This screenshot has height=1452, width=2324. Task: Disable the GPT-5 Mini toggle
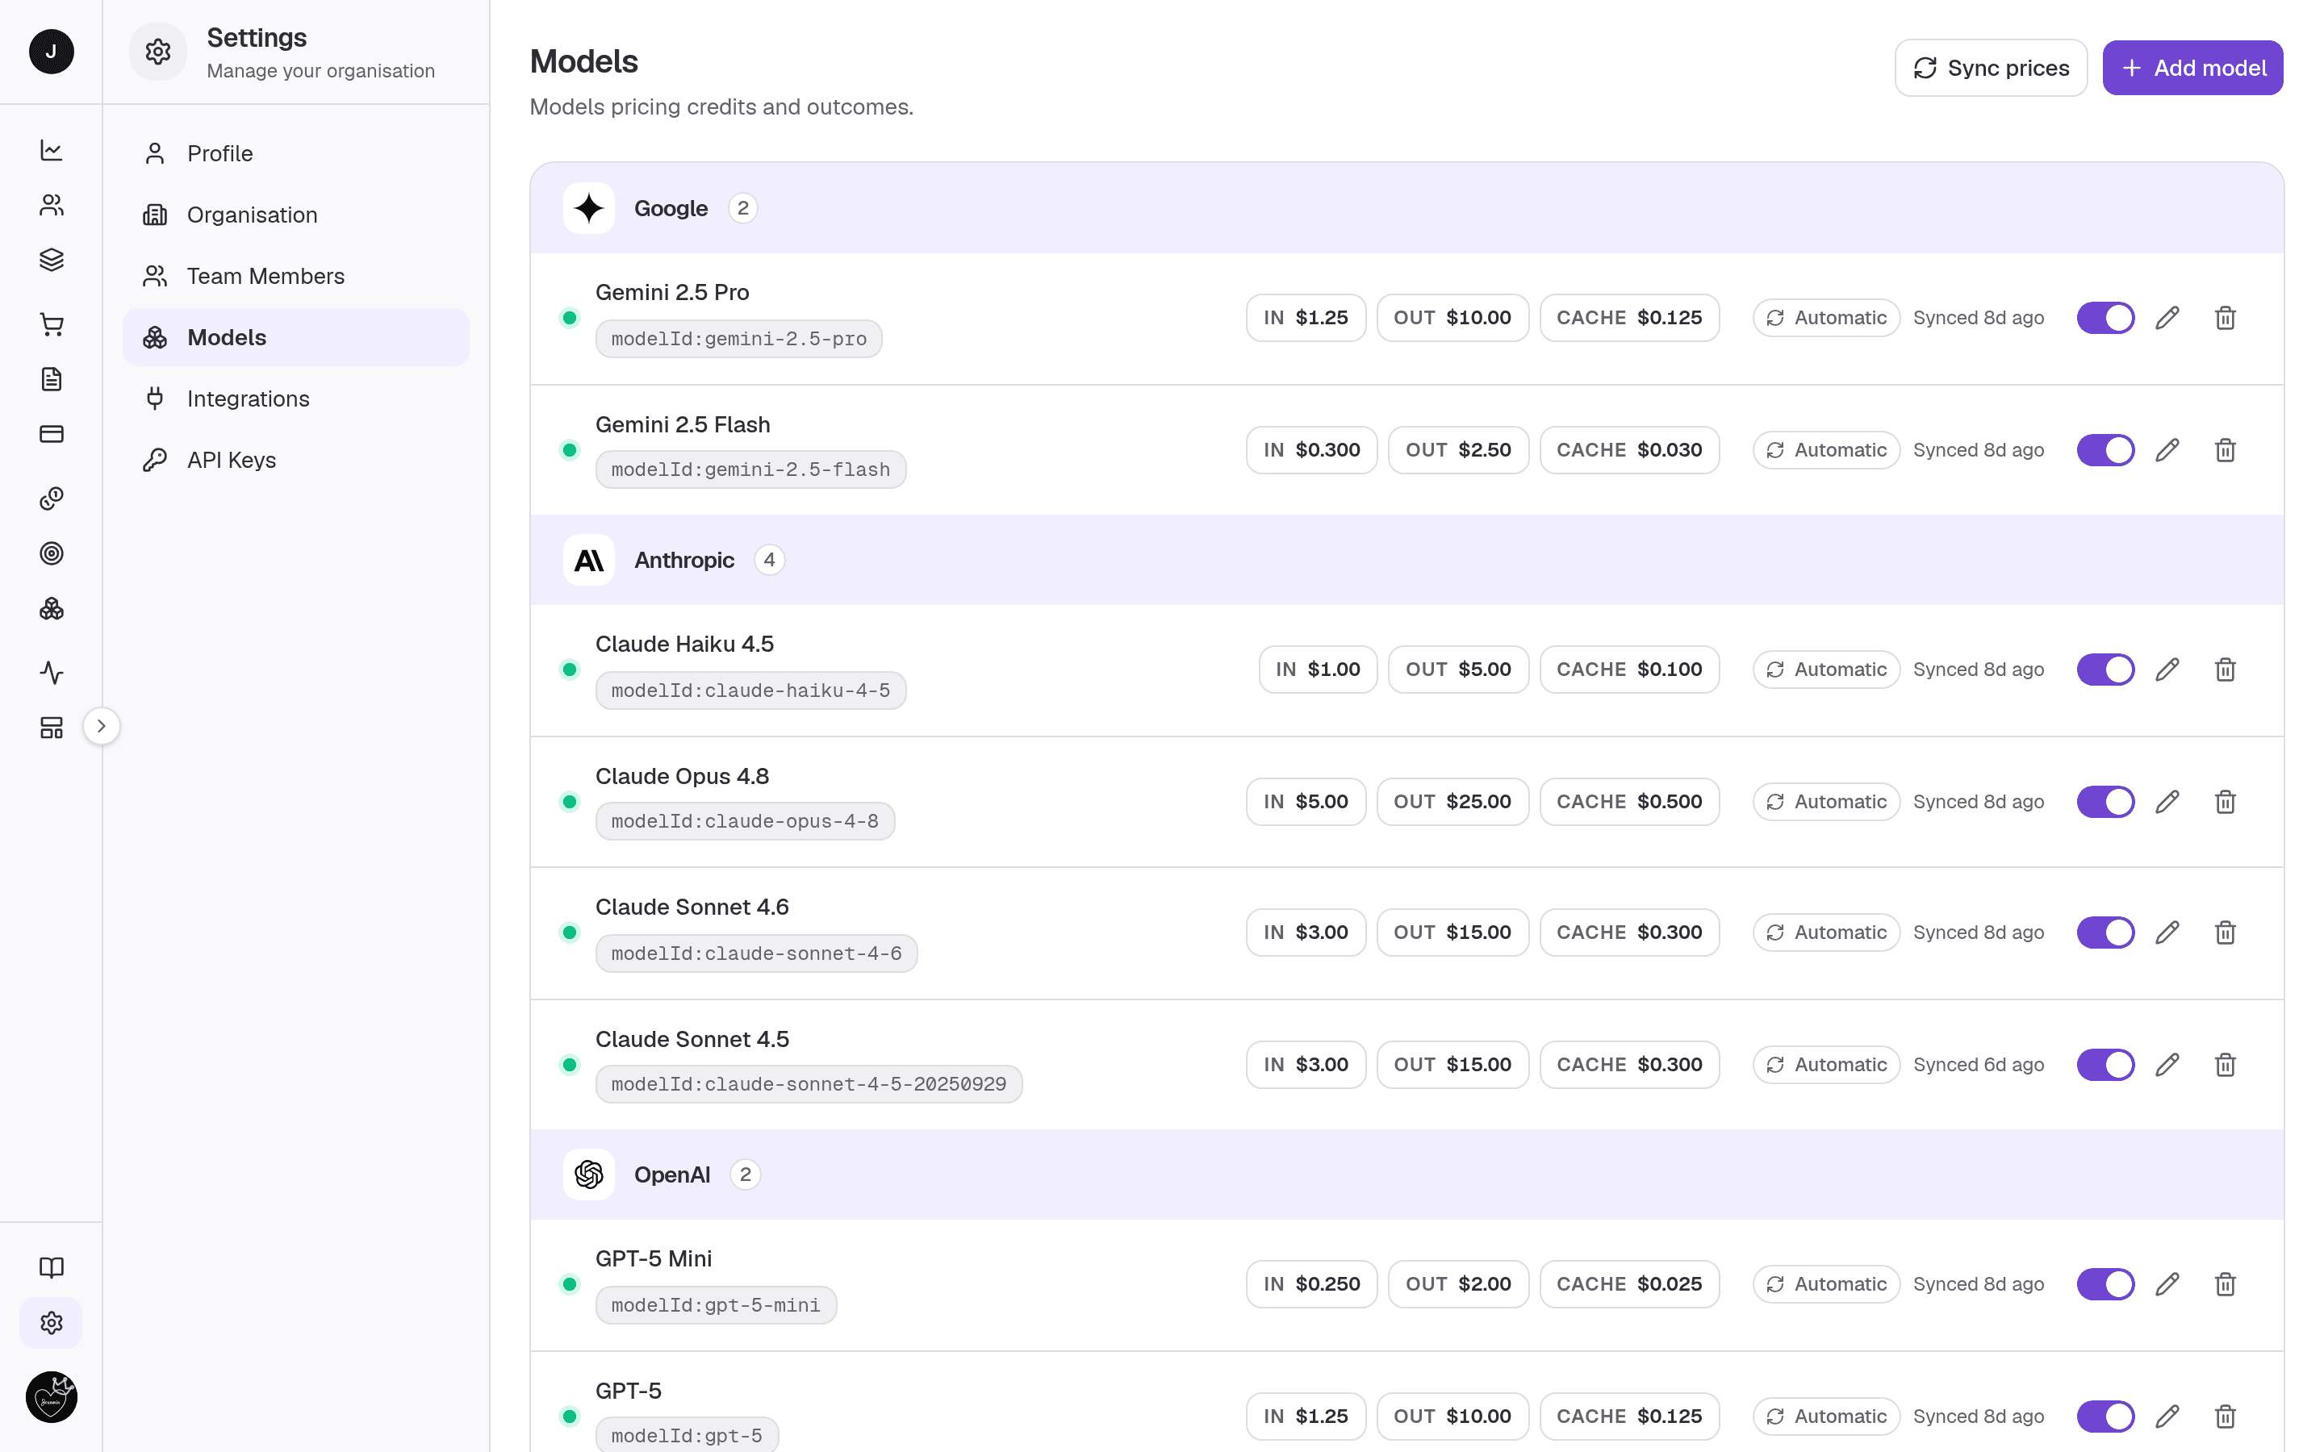click(2105, 1284)
